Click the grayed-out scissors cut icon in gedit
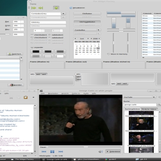This screenshot has width=161, height=161. click(x=11, y=97)
